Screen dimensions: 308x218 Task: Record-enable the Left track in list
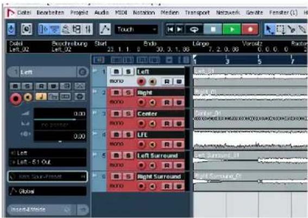[x=141, y=82]
